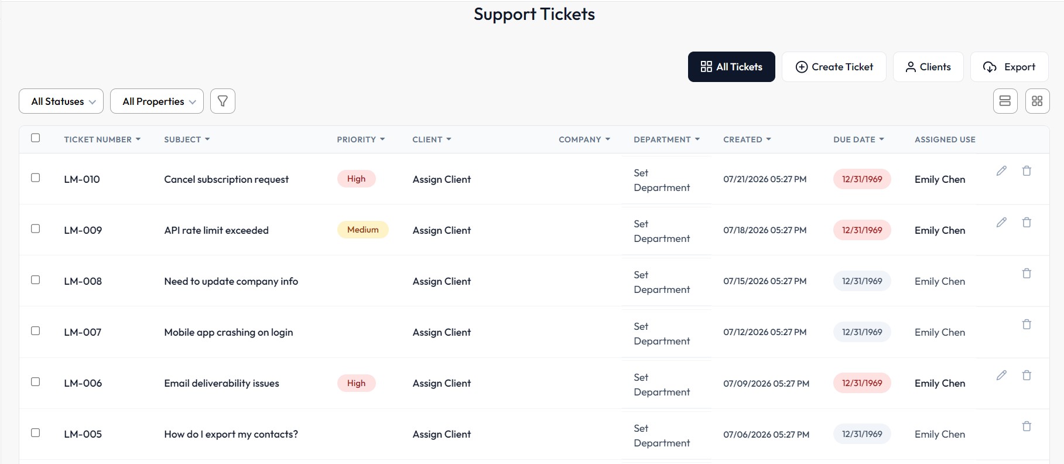Viewport: 1064px width, 464px height.
Task: Click pencil icon for LM-006 ticket
Action: (1001, 376)
